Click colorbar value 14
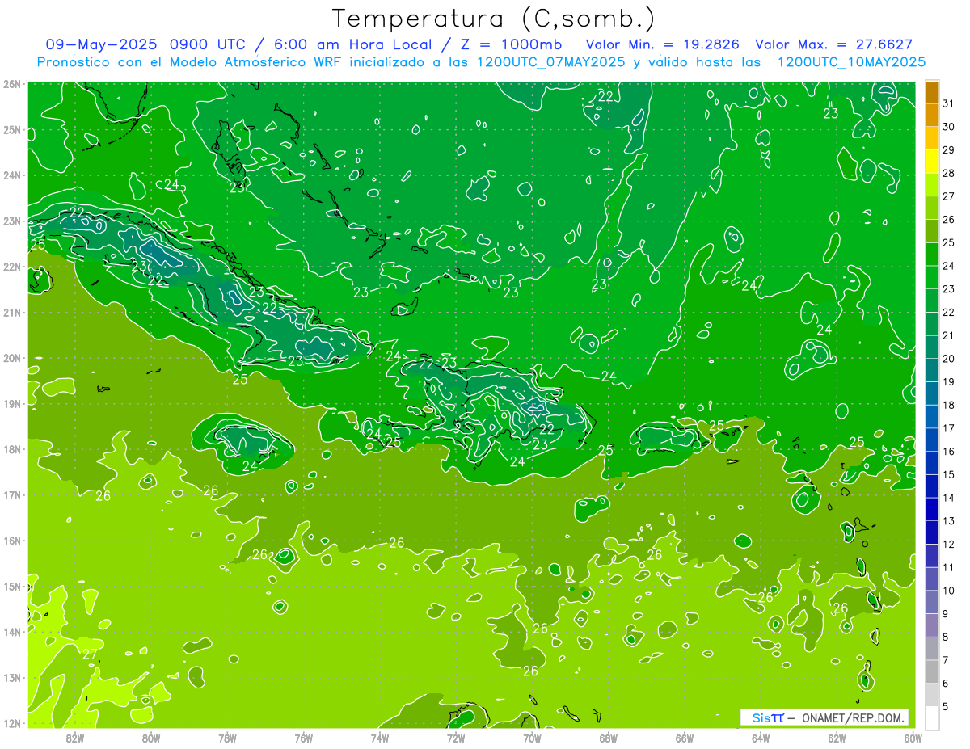The image size is (970, 749). click(948, 498)
